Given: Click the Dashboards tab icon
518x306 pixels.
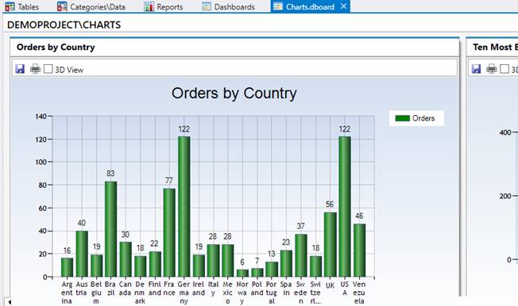Looking at the screenshot, I should [207, 6].
